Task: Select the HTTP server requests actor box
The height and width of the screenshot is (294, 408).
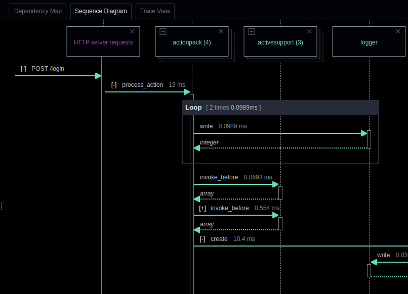Action: 103,42
